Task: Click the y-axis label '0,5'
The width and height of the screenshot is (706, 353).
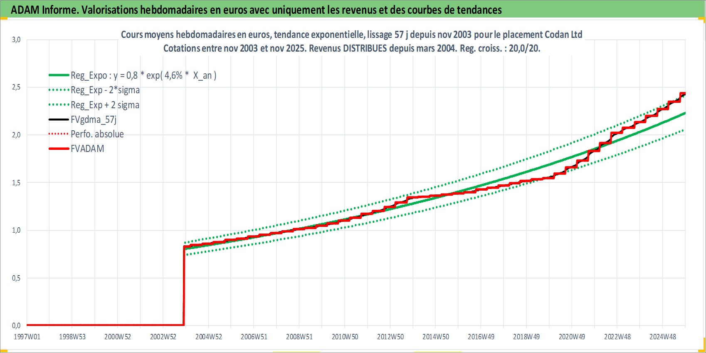Action: tap(16, 278)
